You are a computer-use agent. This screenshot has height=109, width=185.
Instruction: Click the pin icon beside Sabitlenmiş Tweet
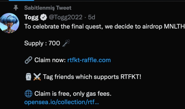coord(16,8)
